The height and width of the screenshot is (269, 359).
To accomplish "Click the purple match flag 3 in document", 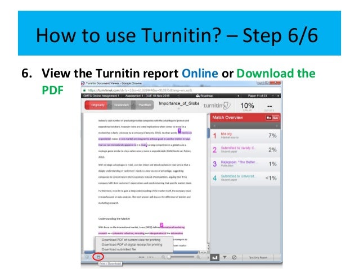I will [179, 131].
